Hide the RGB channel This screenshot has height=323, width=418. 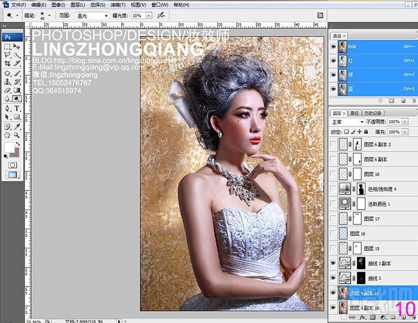point(333,47)
